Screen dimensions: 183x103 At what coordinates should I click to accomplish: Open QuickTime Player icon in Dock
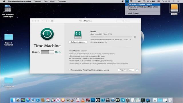coord(148,100)
